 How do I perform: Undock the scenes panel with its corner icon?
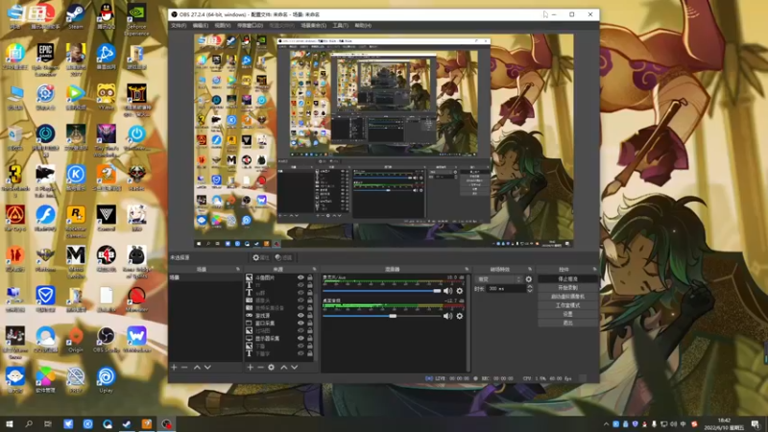(x=237, y=270)
